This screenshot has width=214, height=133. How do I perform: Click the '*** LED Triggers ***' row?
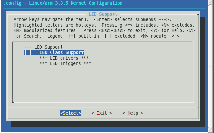65,63
